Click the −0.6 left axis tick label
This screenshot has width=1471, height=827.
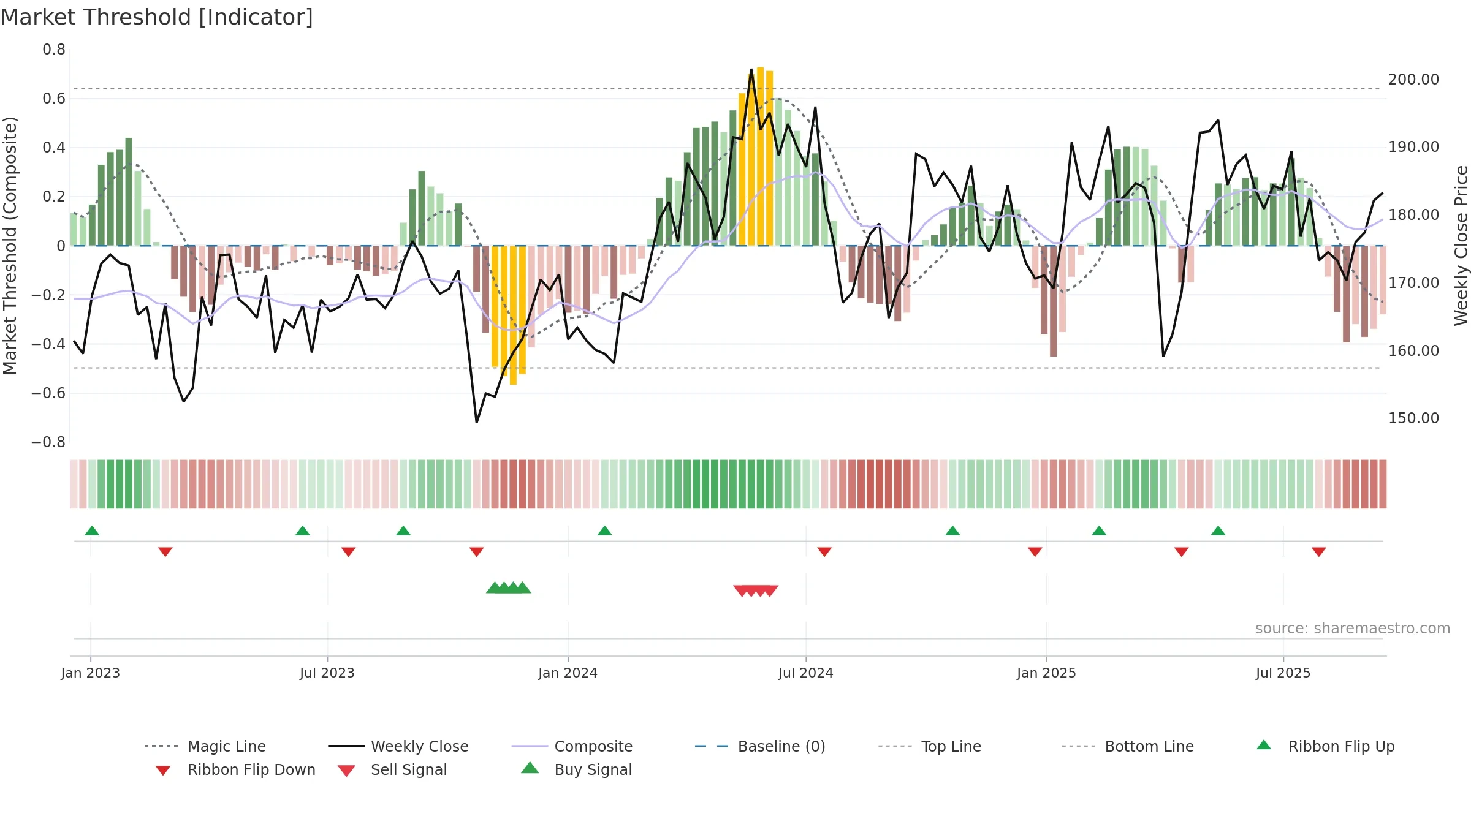48,393
